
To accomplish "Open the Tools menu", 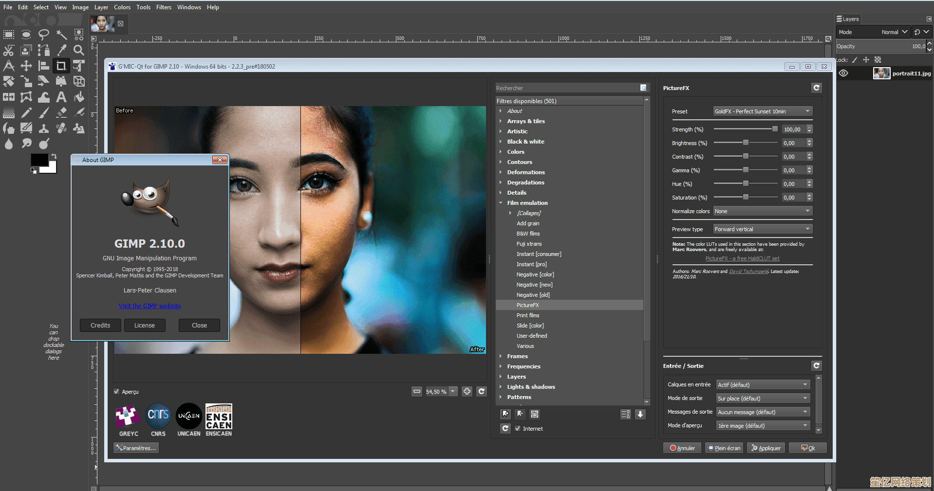I will 143,7.
